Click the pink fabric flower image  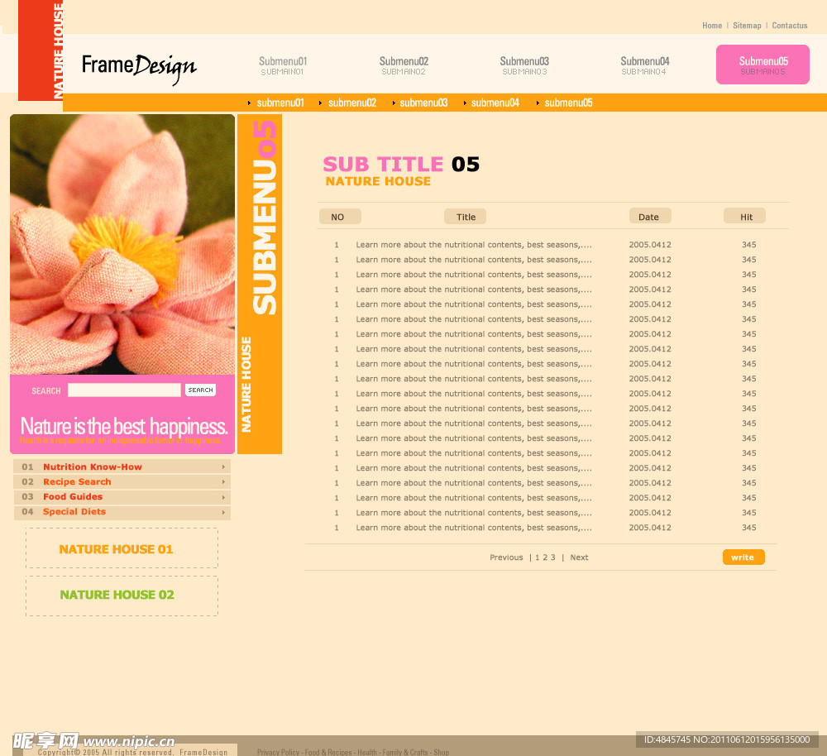(122, 244)
